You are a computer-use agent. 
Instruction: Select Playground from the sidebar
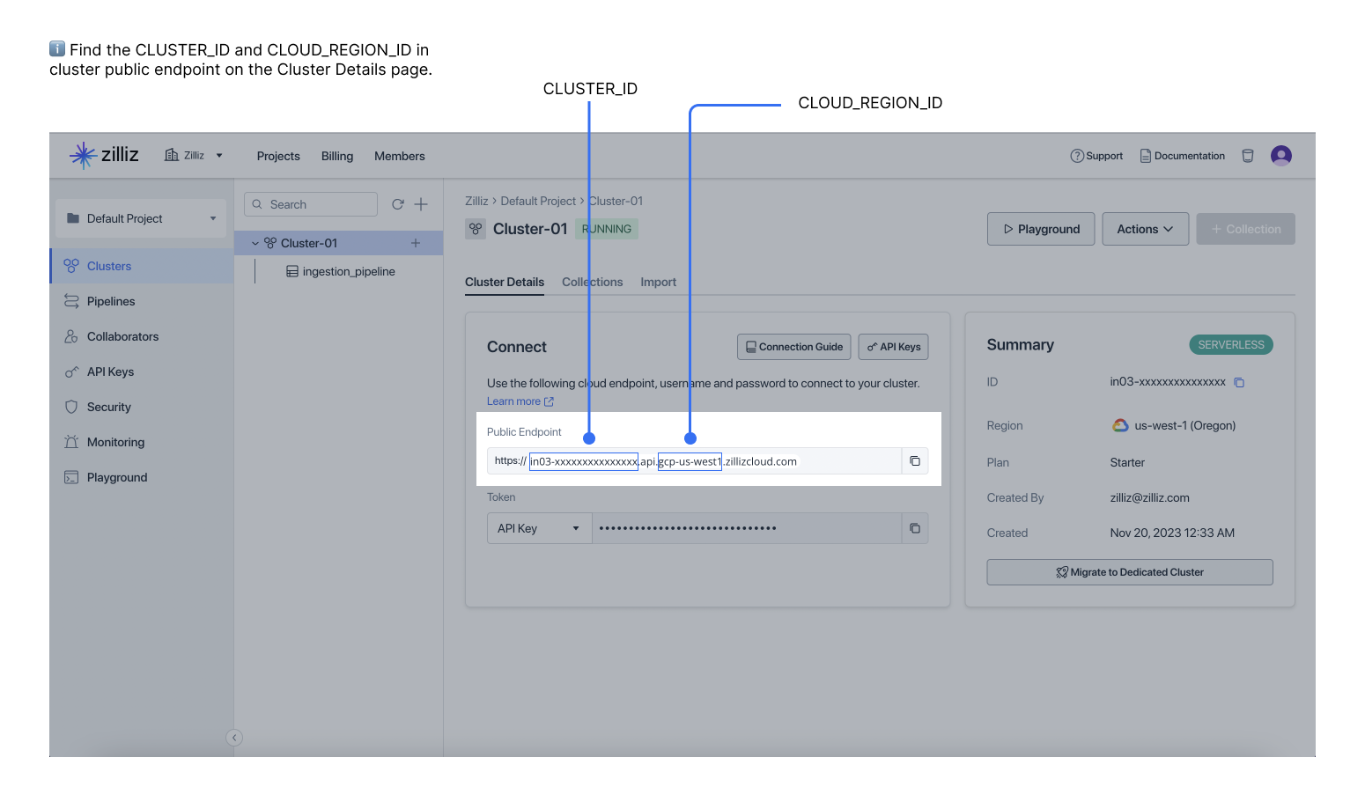115,476
